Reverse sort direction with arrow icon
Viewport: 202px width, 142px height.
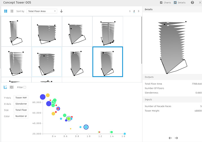point(61,11)
